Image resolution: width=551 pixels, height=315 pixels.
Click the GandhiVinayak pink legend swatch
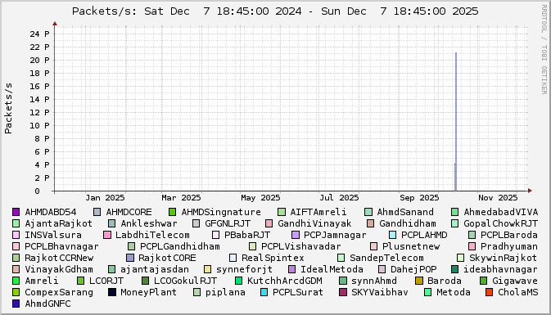269,223
